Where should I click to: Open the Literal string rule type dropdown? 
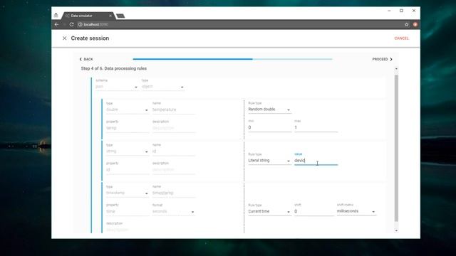coord(269,161)
